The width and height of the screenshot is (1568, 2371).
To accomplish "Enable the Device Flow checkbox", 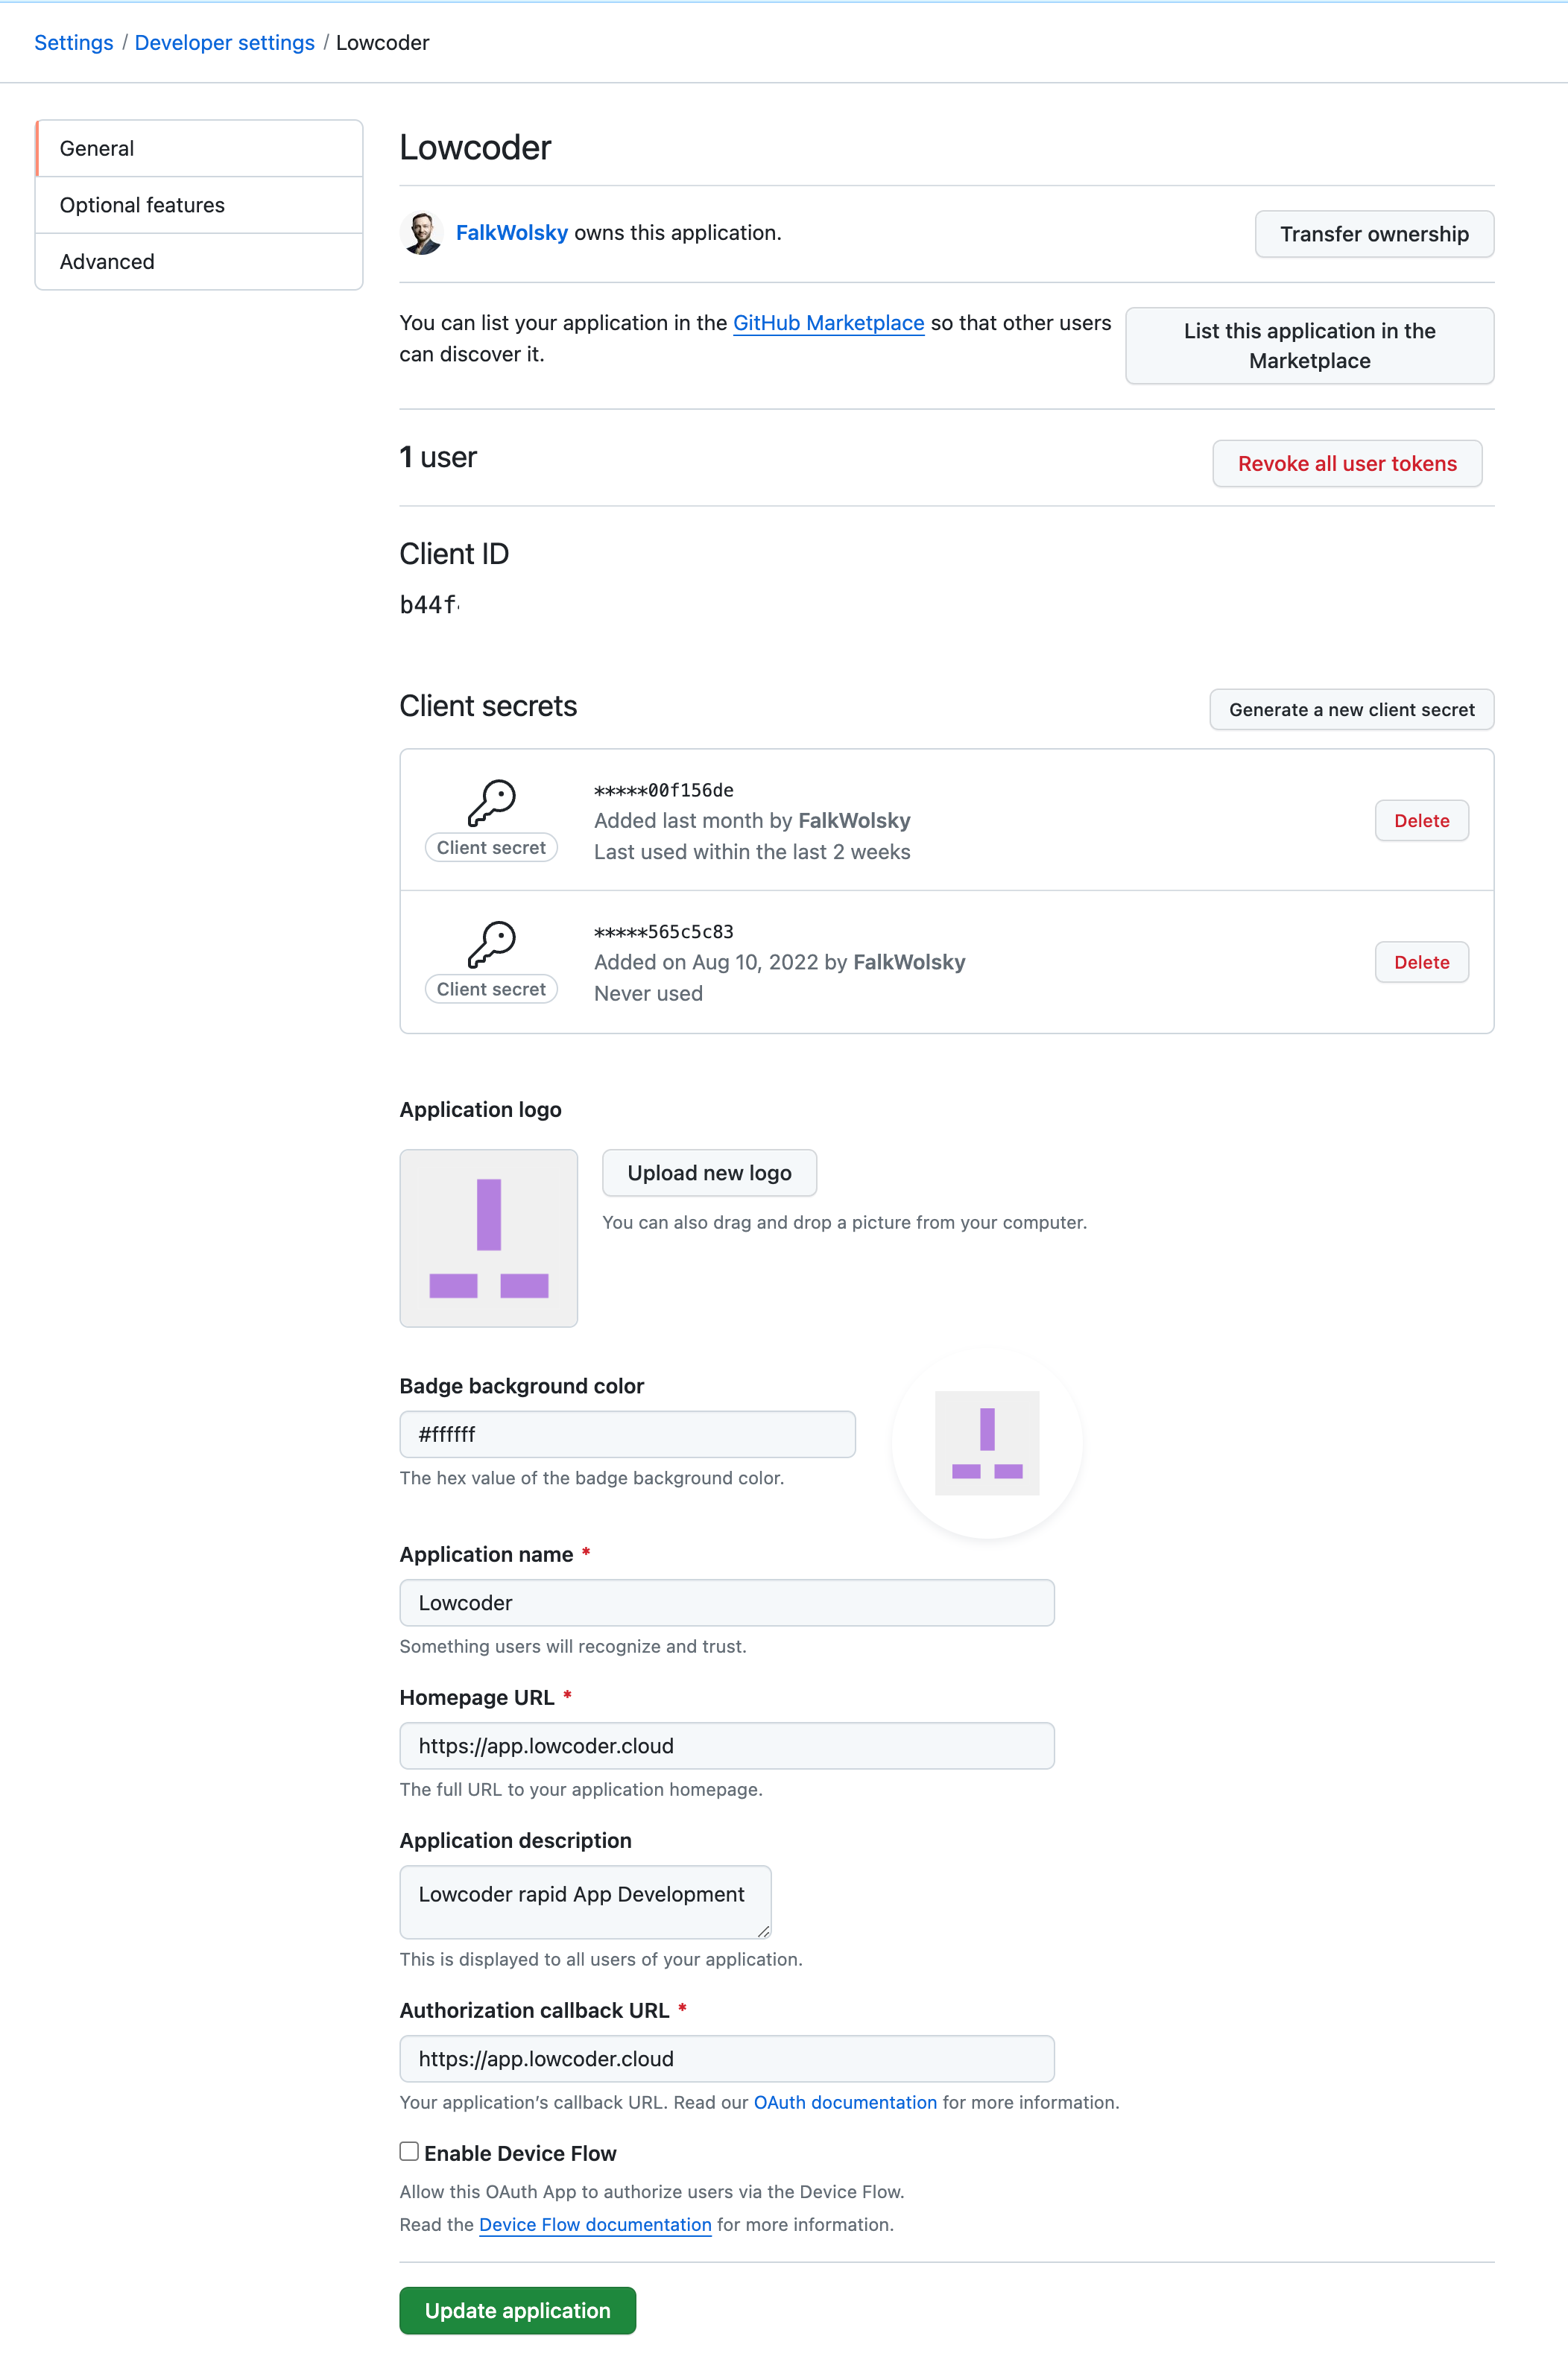I will point(409,2151).
